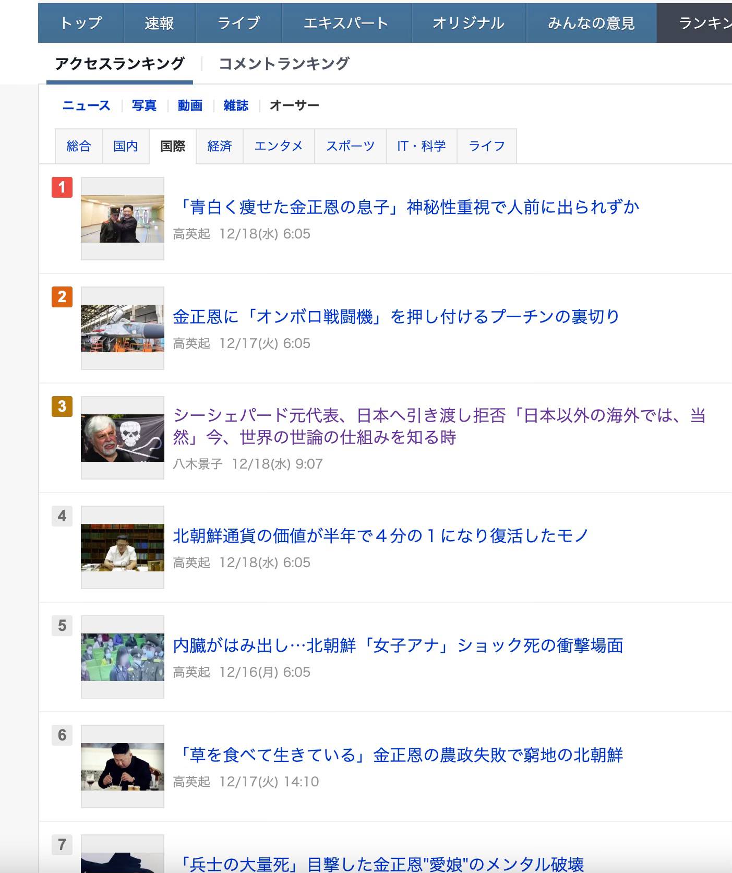Switch to コメントランキング tab
The image size is (732, 873).
coord(284,64)
